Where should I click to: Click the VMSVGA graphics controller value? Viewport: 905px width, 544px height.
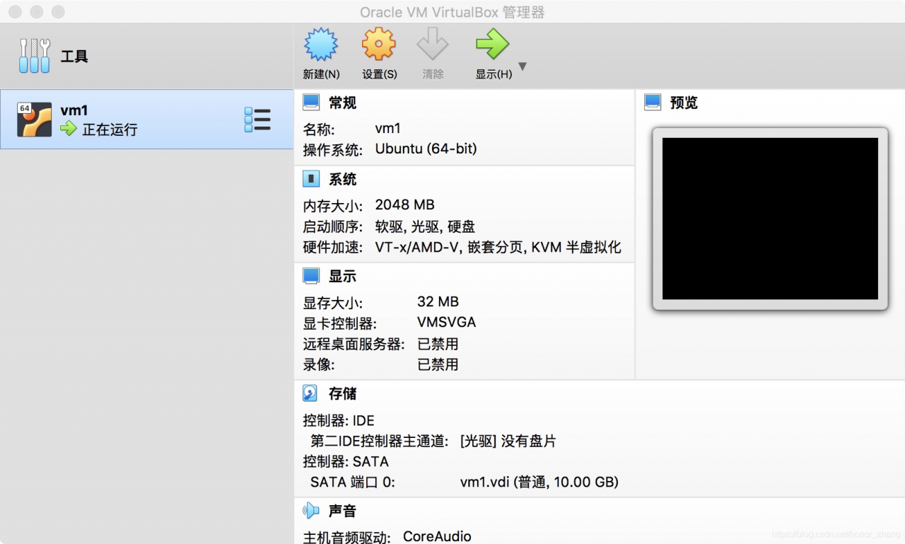coord(447,323)
